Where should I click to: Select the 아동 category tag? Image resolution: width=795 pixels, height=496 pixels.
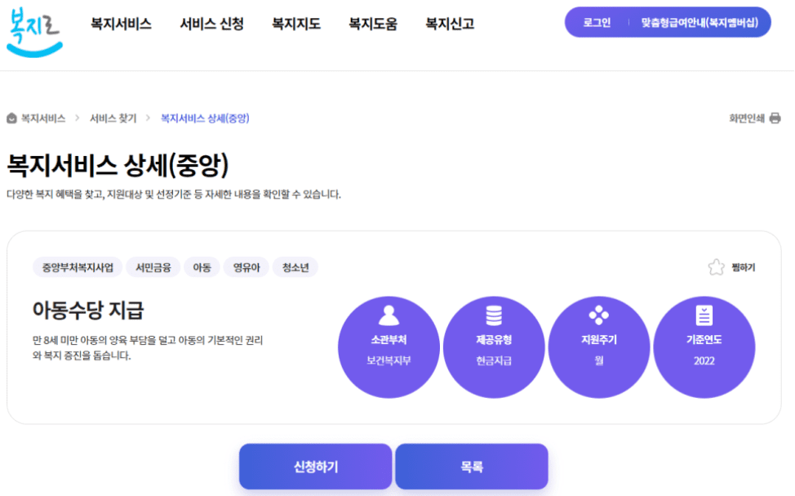pyautogui.click(x=201, y=267)
